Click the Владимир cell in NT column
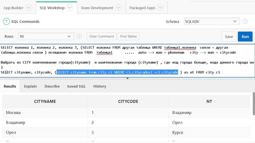The image size is (255, 143). (209, 112)
